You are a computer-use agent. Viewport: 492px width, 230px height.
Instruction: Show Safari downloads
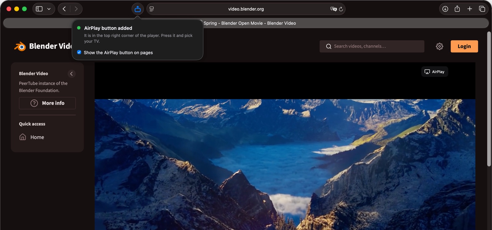click(445, 9)
